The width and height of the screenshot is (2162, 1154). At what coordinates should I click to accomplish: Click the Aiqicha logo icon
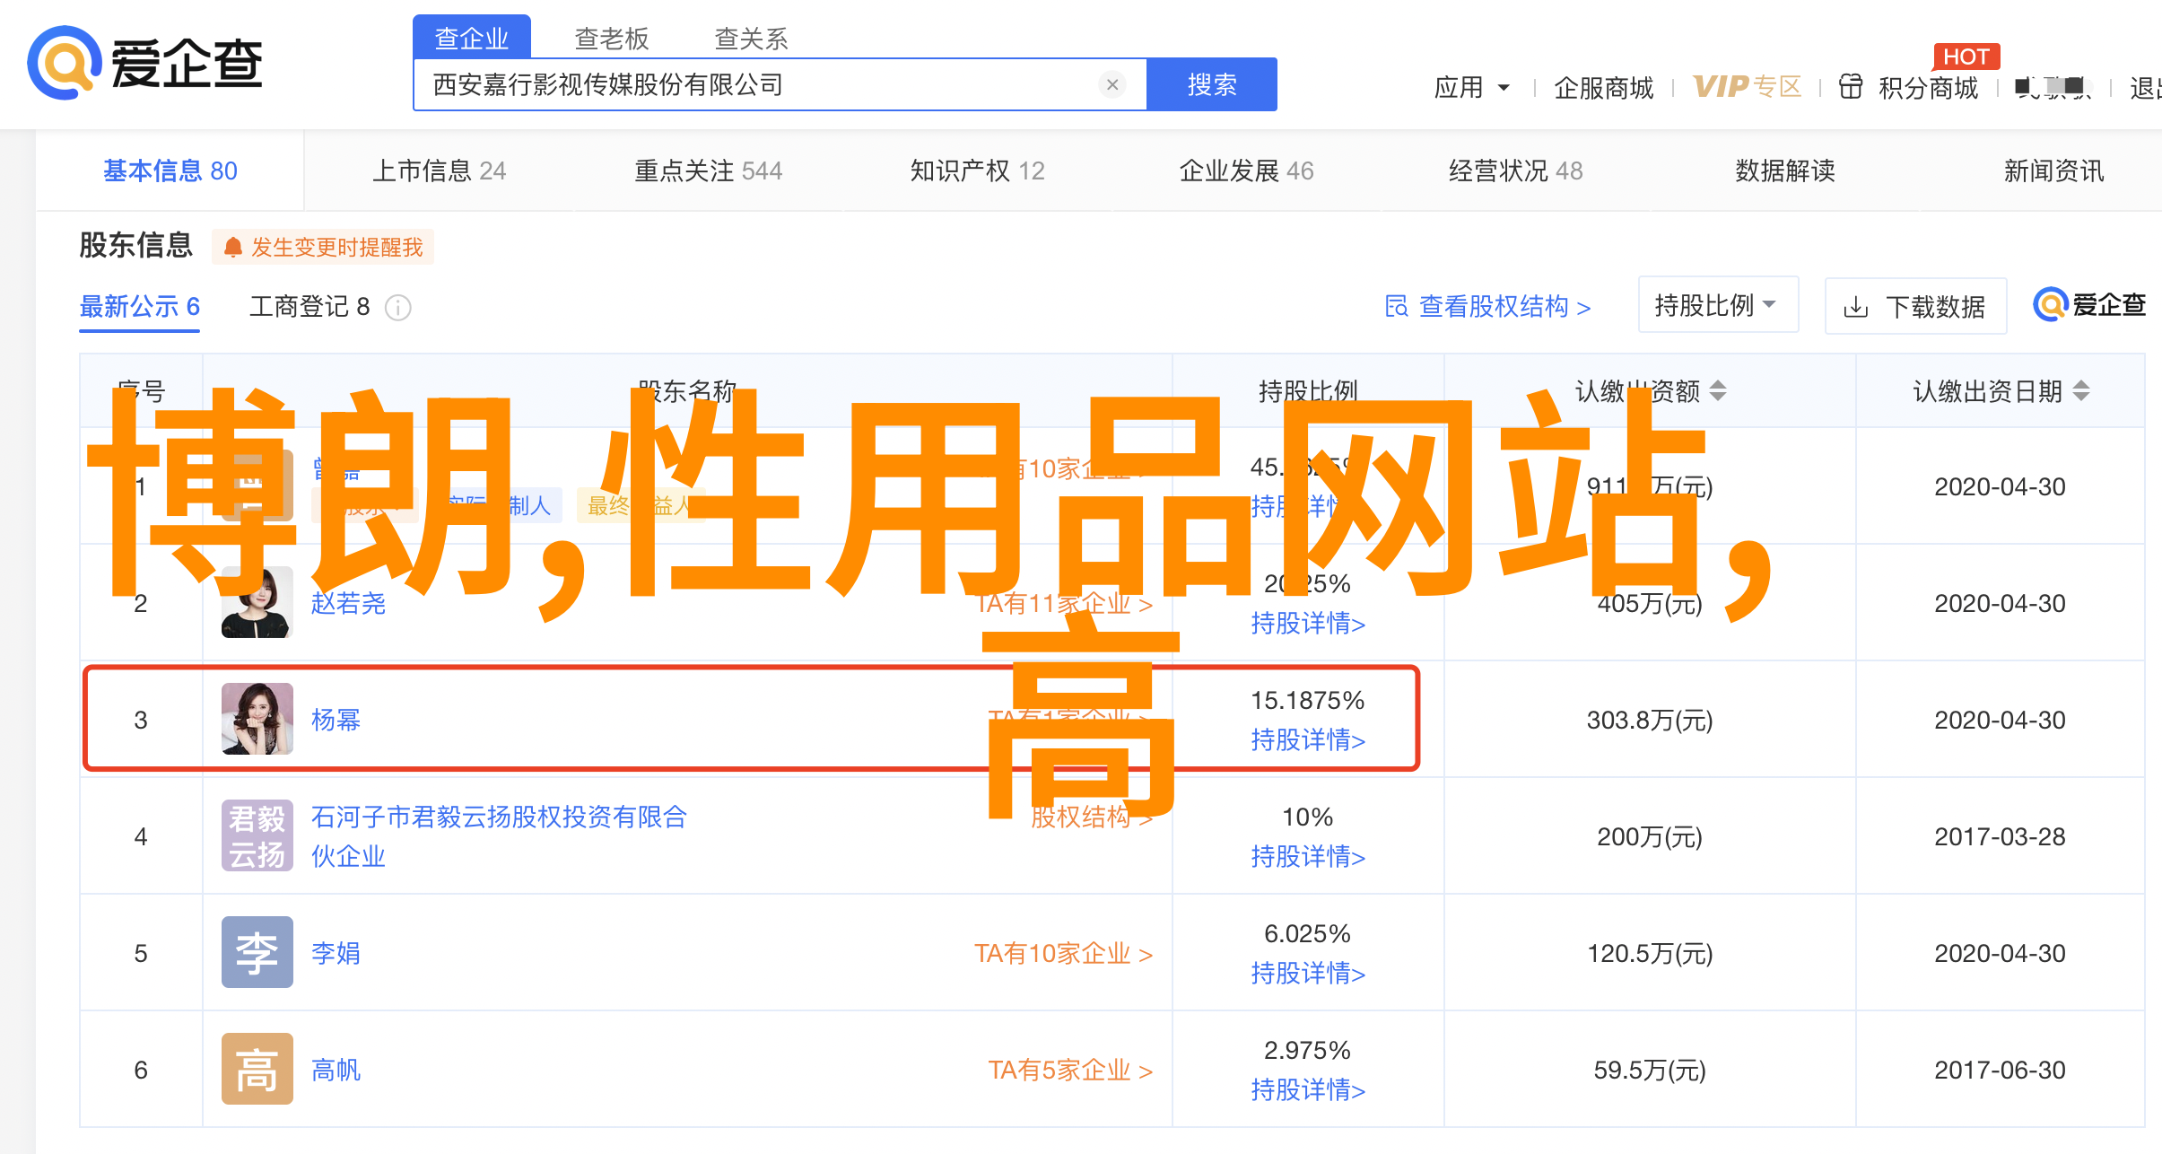click(x=63, y=63)
